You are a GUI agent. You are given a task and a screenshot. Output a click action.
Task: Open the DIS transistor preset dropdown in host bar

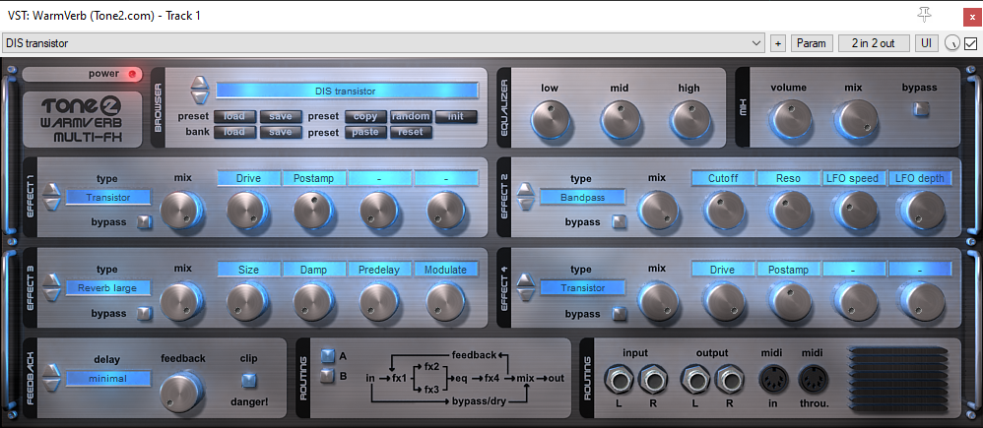pyautogui.click(x=384, y=43)
